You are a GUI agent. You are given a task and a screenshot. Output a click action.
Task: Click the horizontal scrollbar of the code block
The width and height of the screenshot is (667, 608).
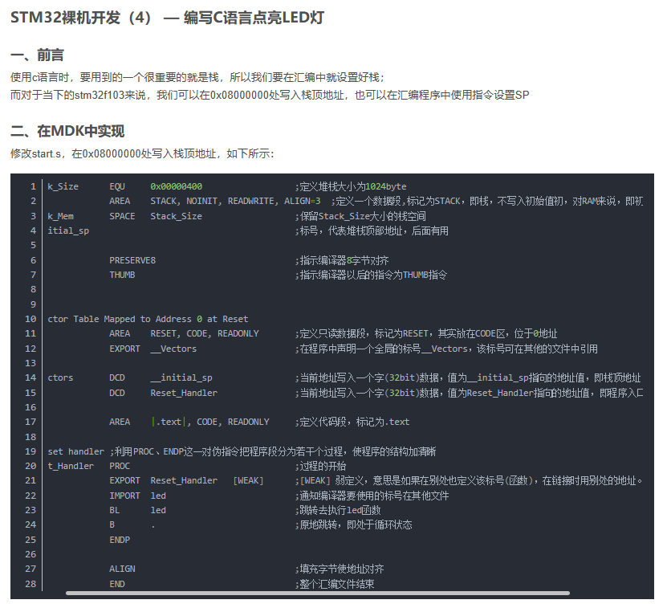pyautogui.click(x=317, y=593)
